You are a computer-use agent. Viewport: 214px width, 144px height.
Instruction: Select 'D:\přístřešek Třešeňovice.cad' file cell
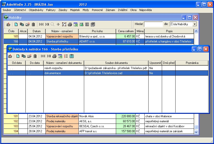coord(116,73)
